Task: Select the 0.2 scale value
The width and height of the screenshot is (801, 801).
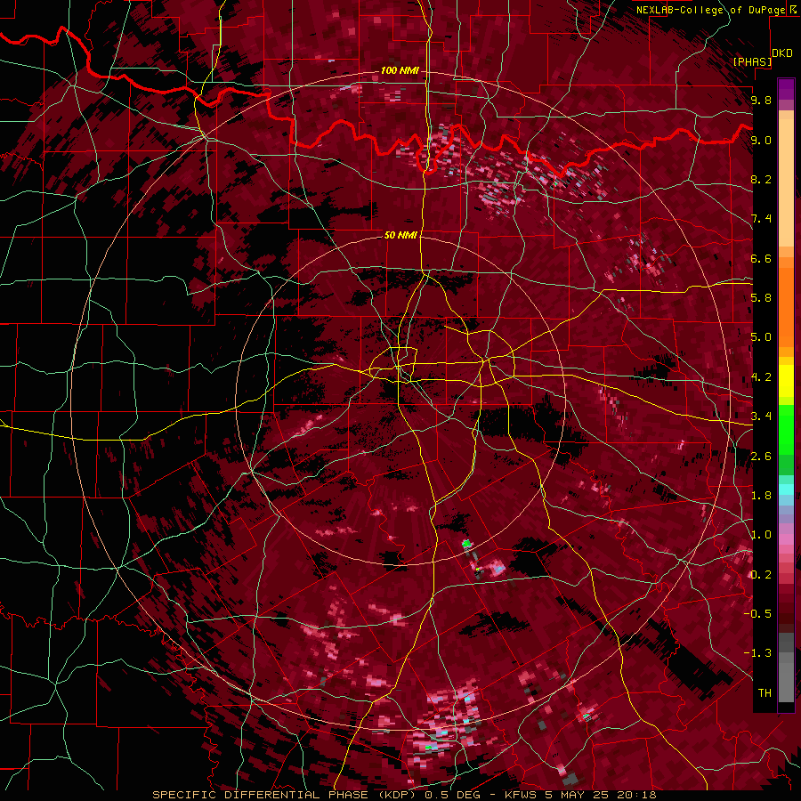Action: [x=761, y=575]
